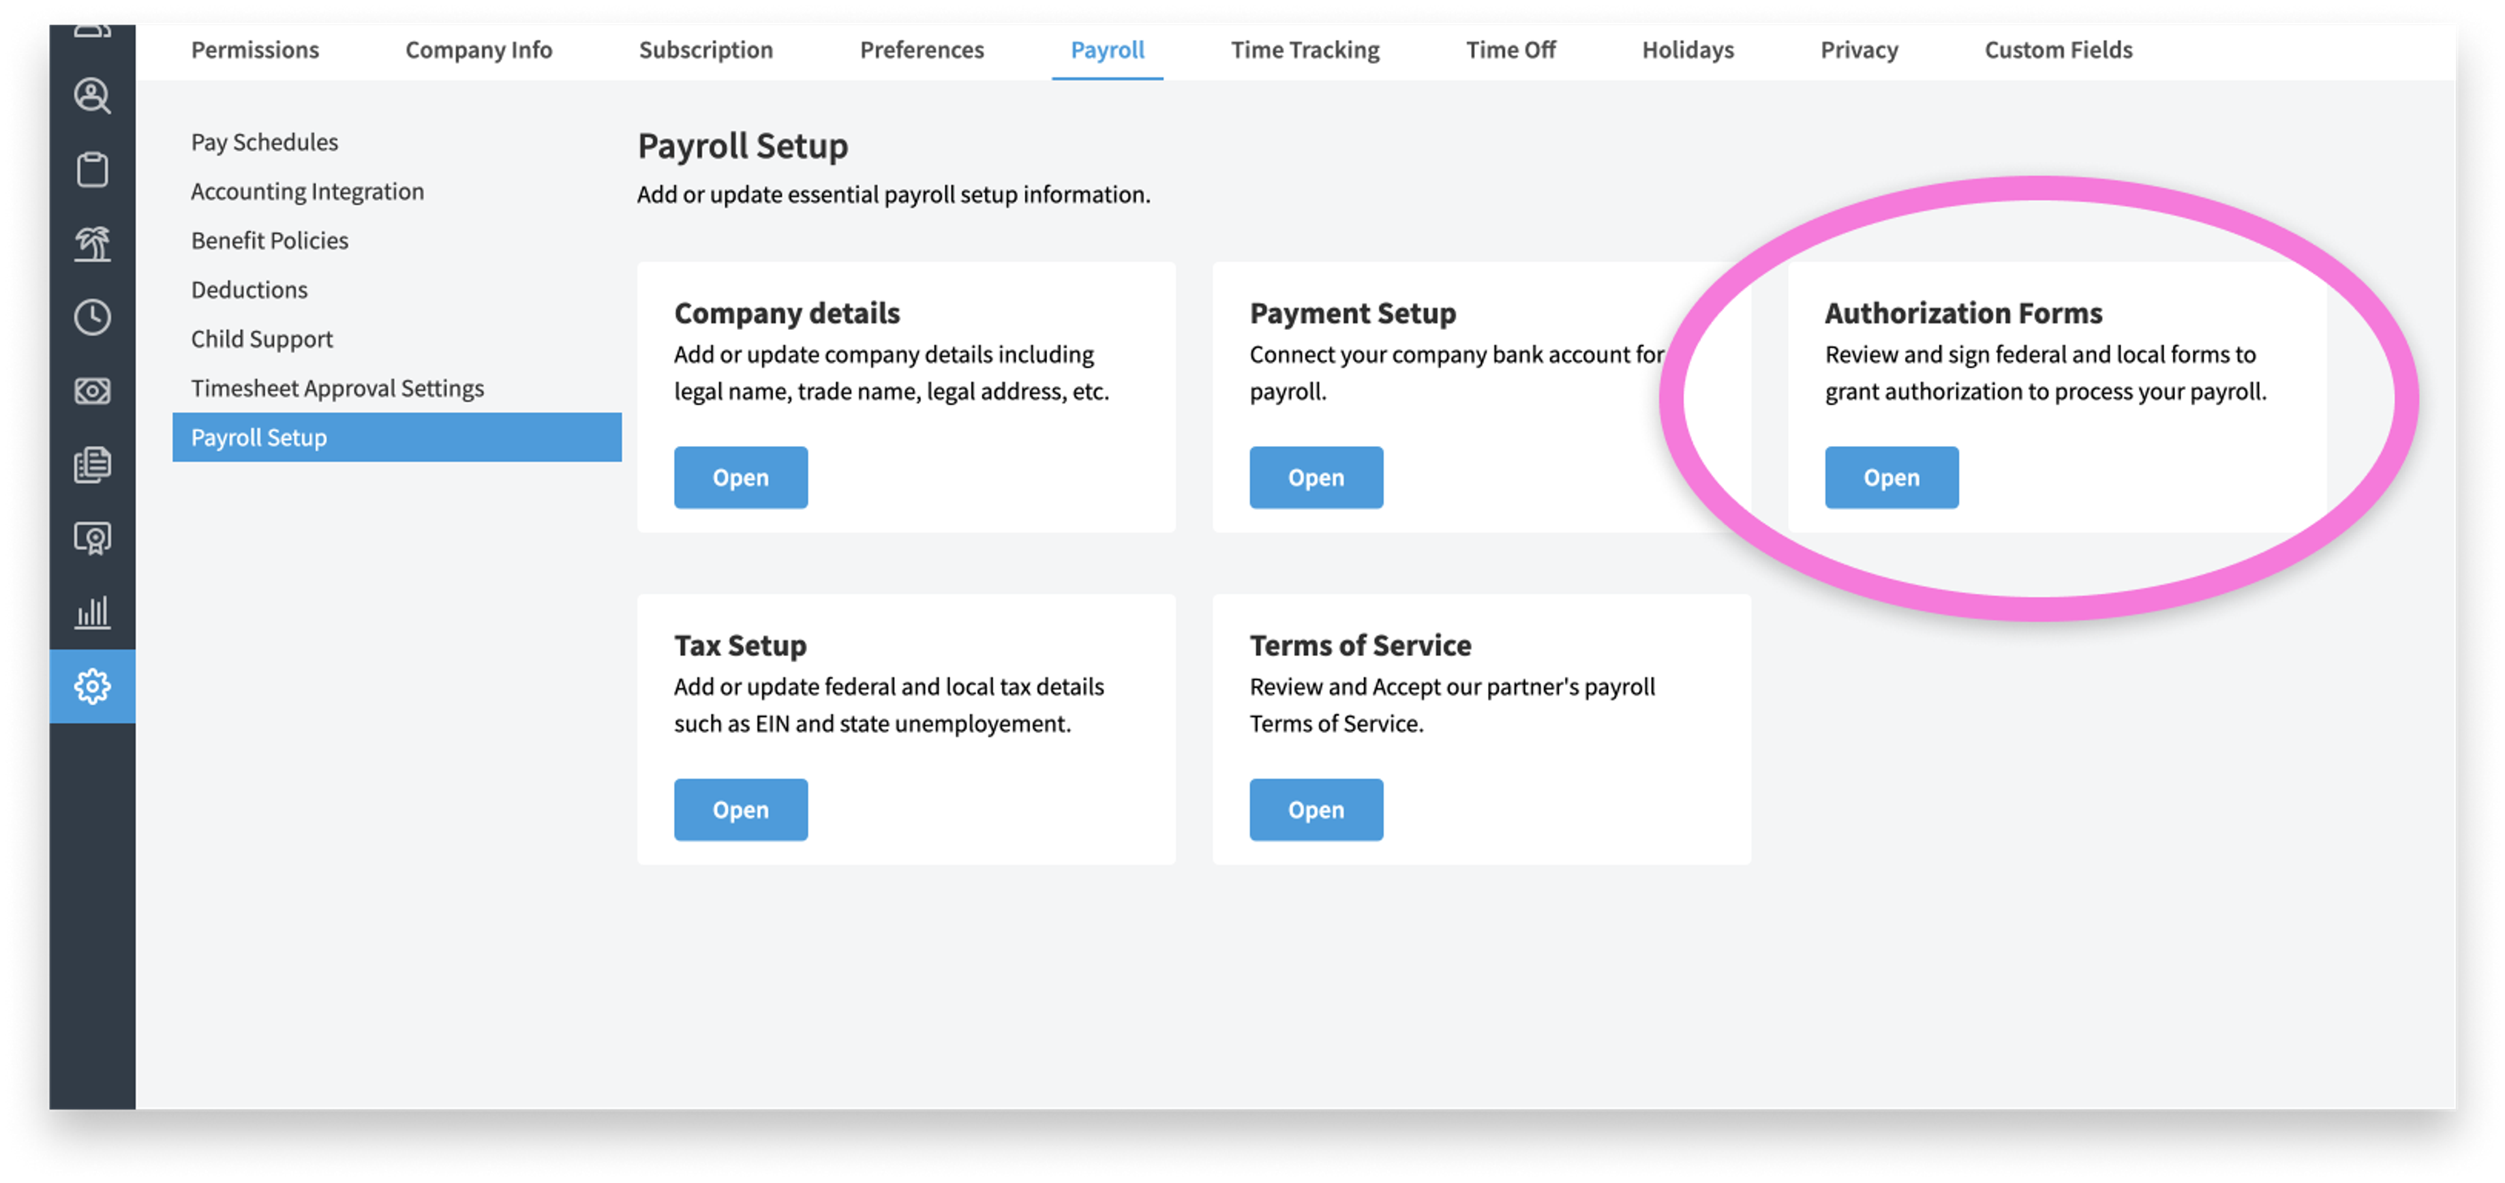Click the Company details card title
This screenshot has width=2505, height=1183.
point(787,313)
